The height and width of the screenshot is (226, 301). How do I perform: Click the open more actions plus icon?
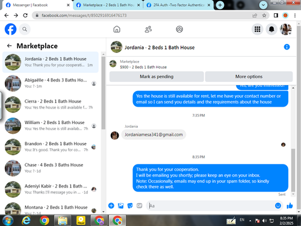click(x=111, y=206)
